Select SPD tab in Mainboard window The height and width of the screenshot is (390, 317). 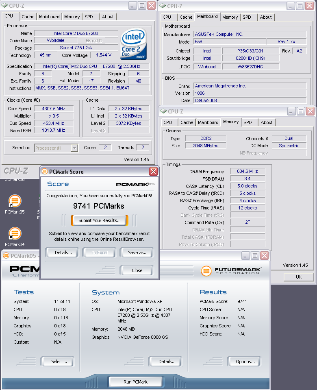pyautogui.click(x=247, y=17)
